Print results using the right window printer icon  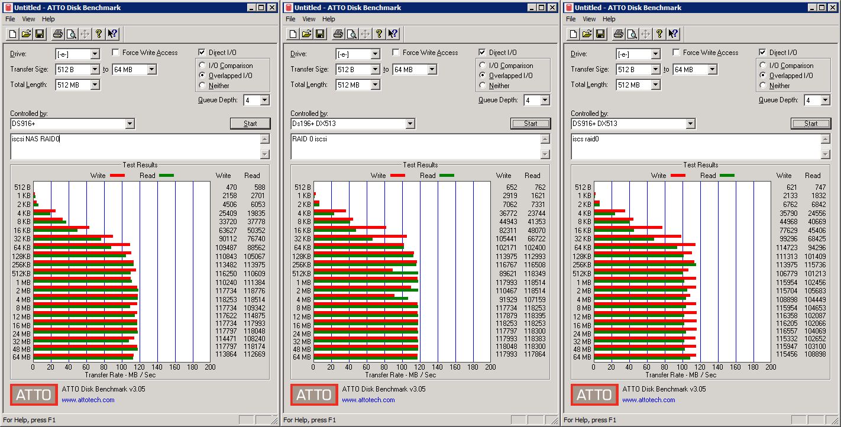pos(618,34)
